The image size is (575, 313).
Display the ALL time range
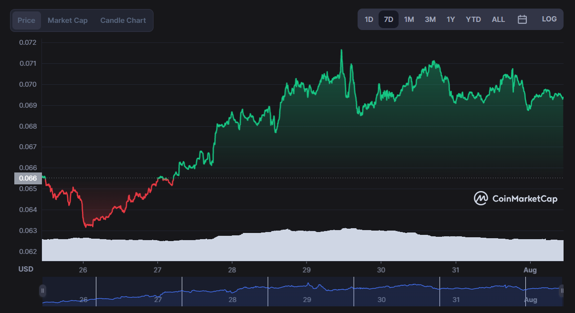click(498, 20)
